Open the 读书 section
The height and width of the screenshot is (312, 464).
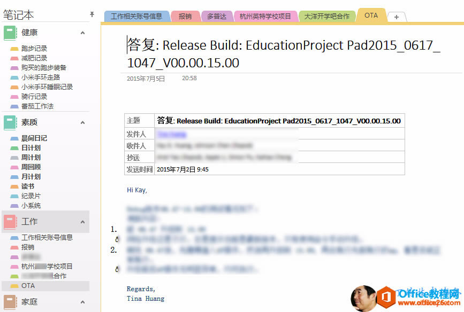28,186
